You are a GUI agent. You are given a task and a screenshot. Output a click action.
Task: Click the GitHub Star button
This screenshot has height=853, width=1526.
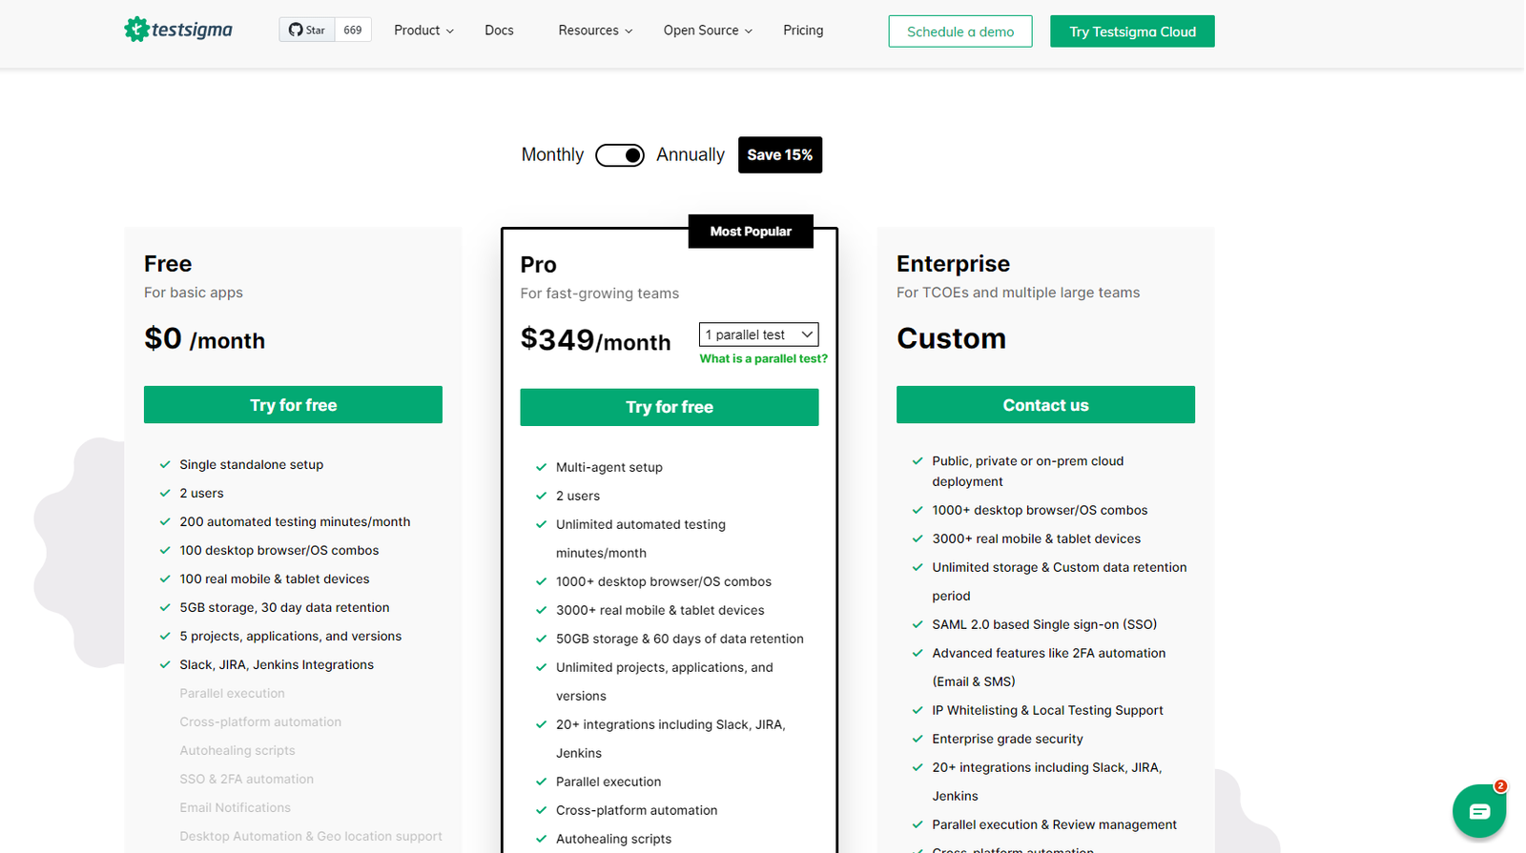[x=307, y=30]
